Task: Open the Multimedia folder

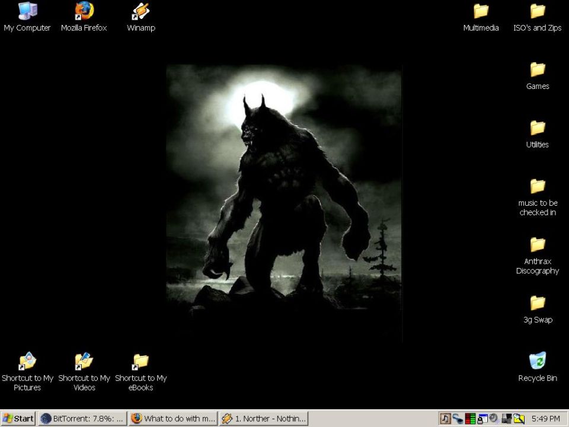Action: (481, 17)
